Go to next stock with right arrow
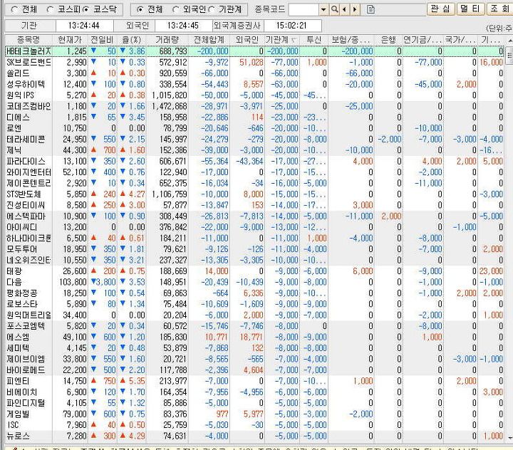Image resolution: width=513 pixels, height=450 pixels. point(355,9)
